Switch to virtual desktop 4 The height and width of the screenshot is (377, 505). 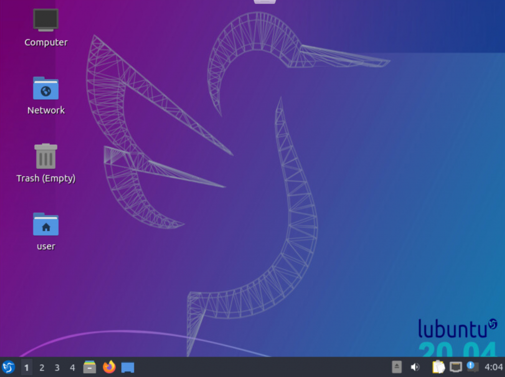[72, 368]
